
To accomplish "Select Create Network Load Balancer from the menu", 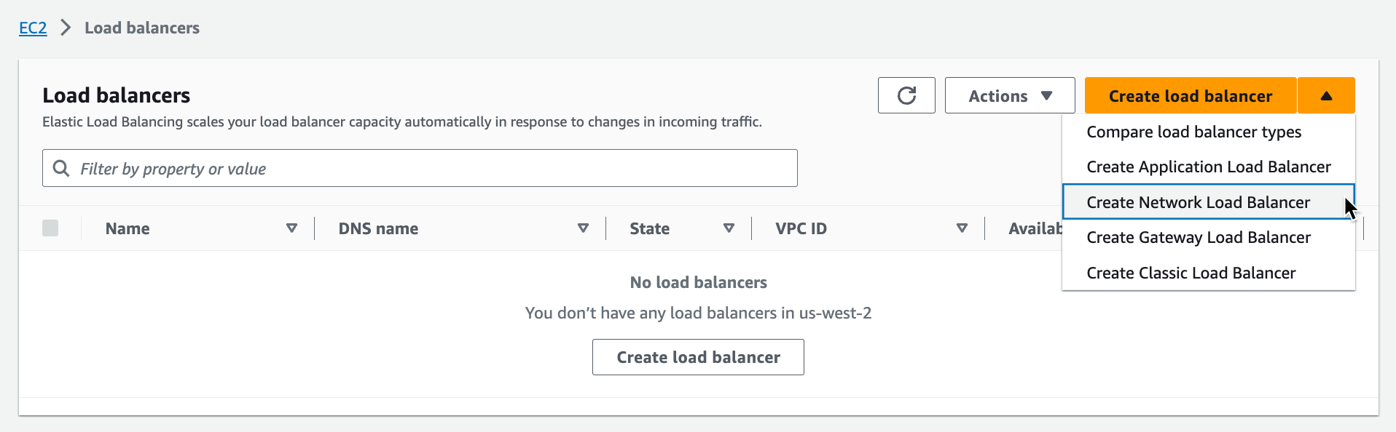I will tap(1197, 202).
